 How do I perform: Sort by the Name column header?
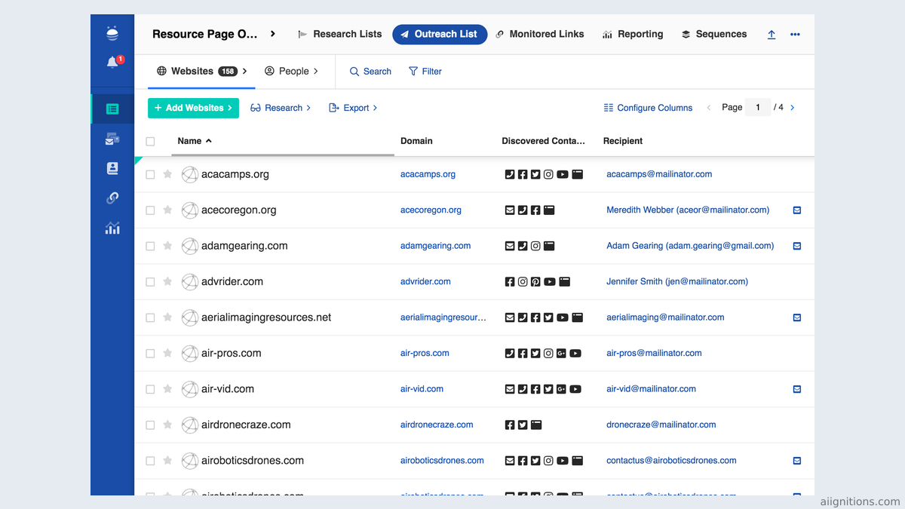(x=195, y=141)
